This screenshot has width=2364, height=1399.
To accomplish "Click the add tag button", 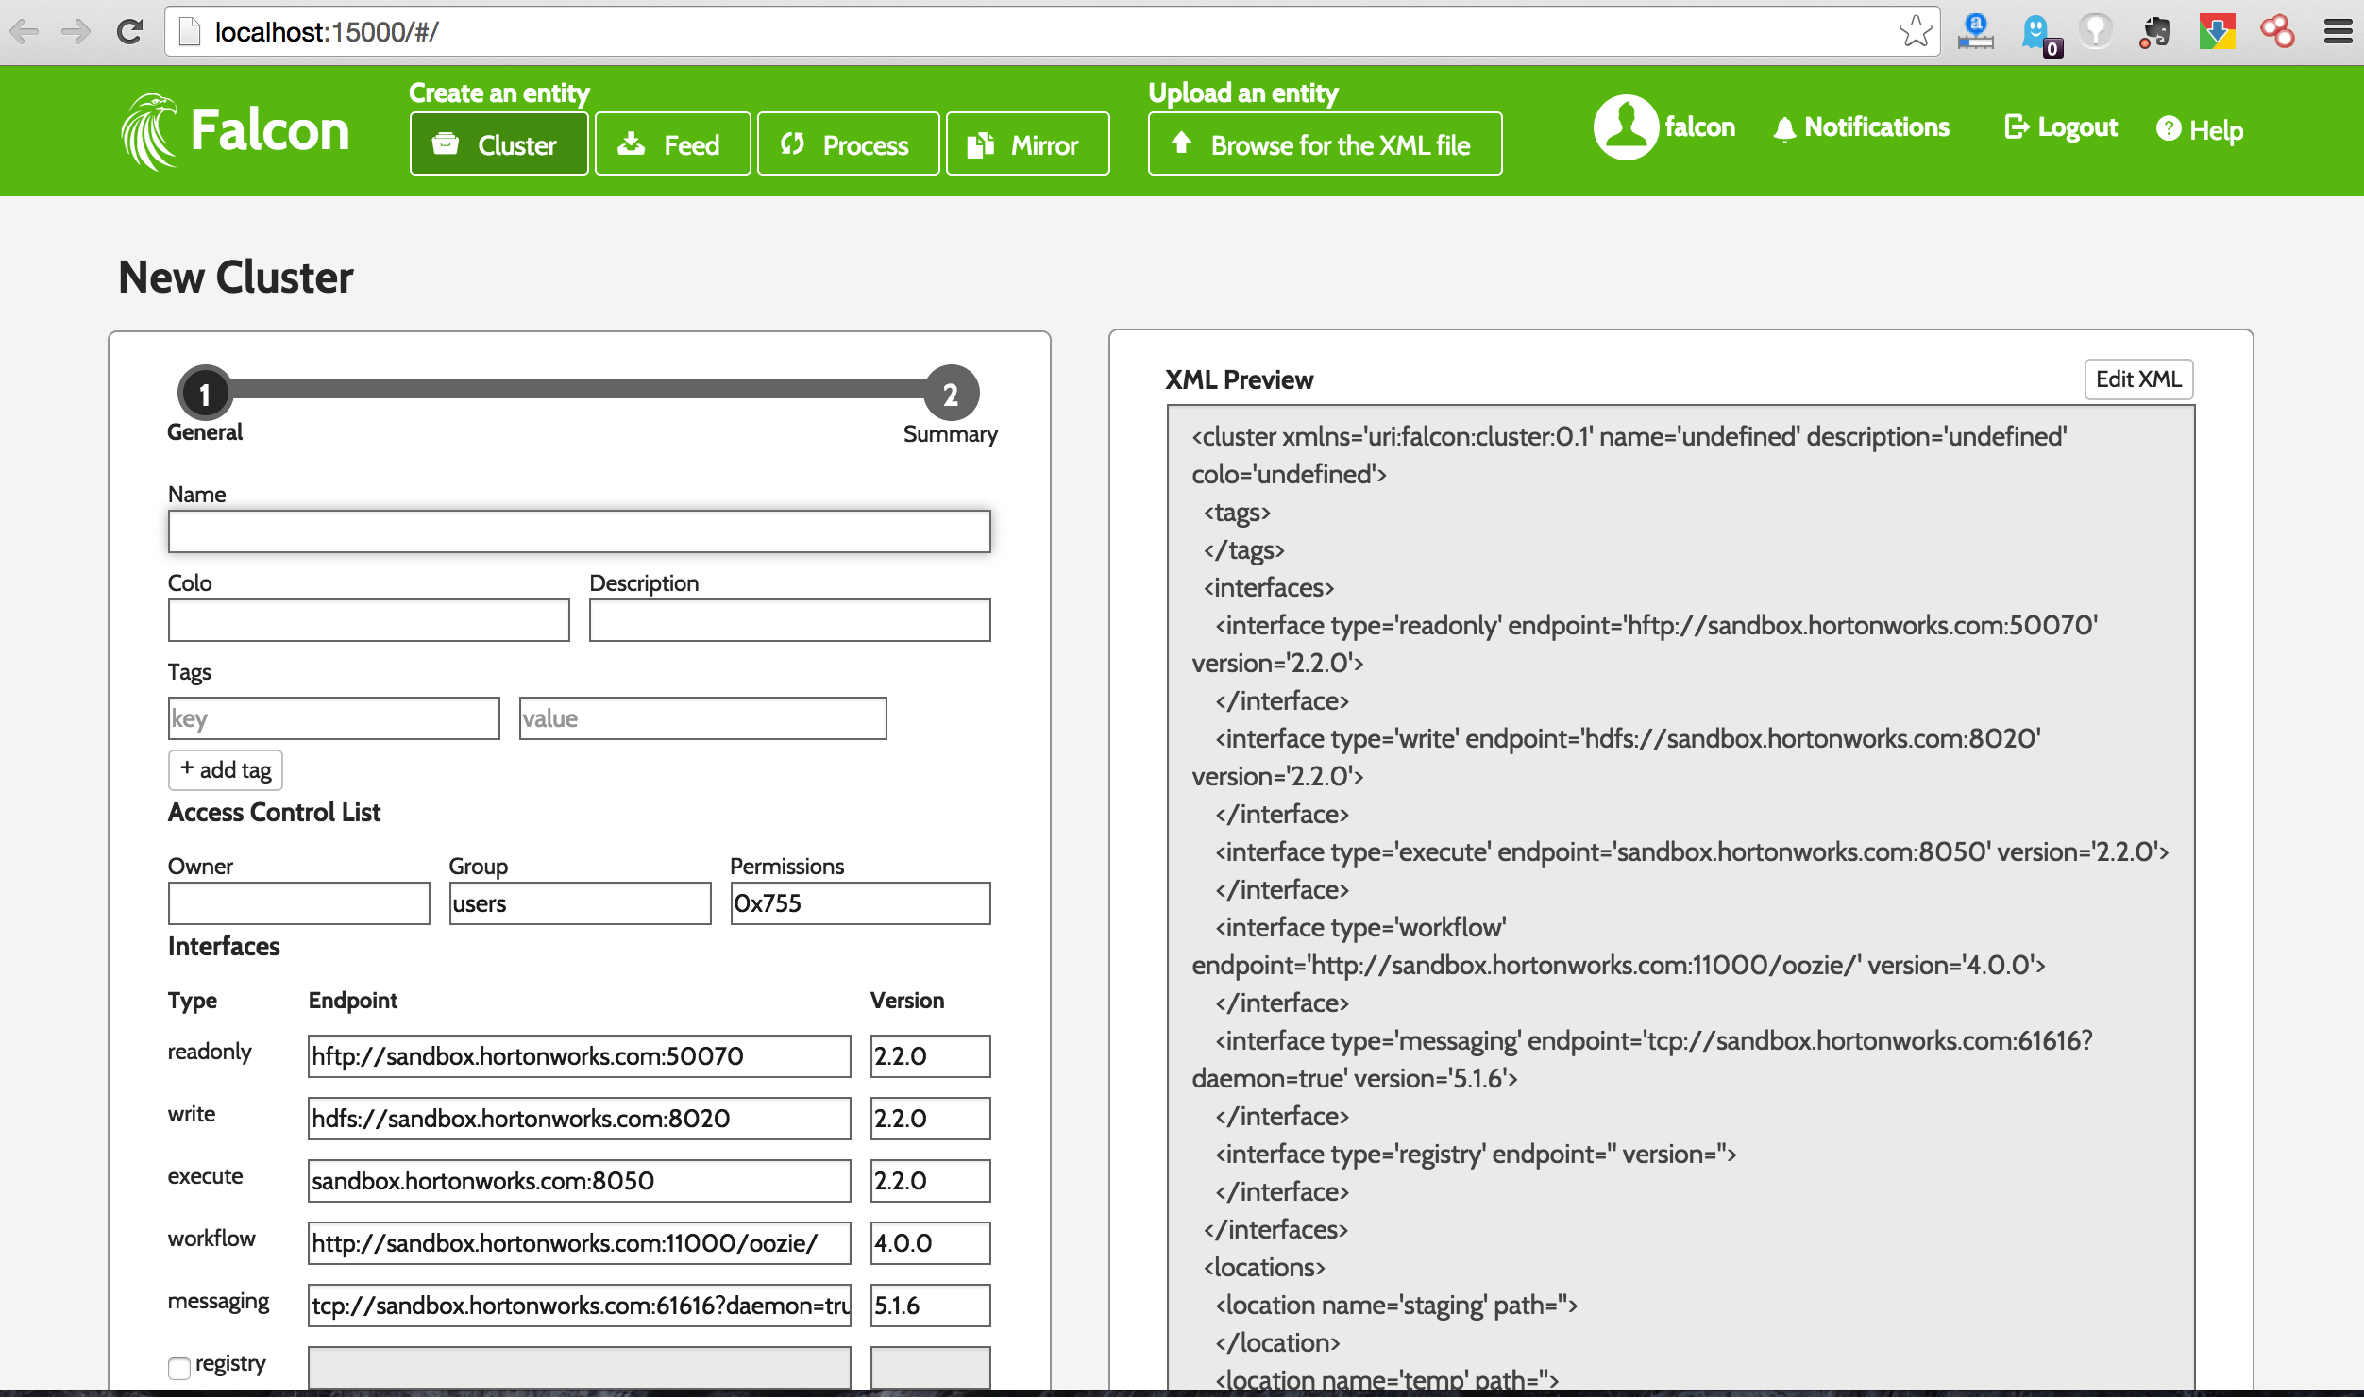I will 226,770.
